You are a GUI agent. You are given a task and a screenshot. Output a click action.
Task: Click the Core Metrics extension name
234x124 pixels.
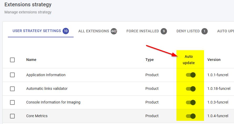(x=37, y=116)
